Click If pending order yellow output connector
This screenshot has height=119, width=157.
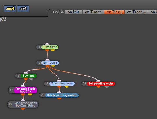click(x=67, y=86)
